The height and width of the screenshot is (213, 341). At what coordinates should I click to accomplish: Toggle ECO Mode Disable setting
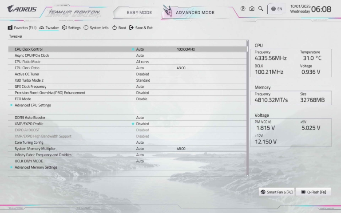(142, 99)
